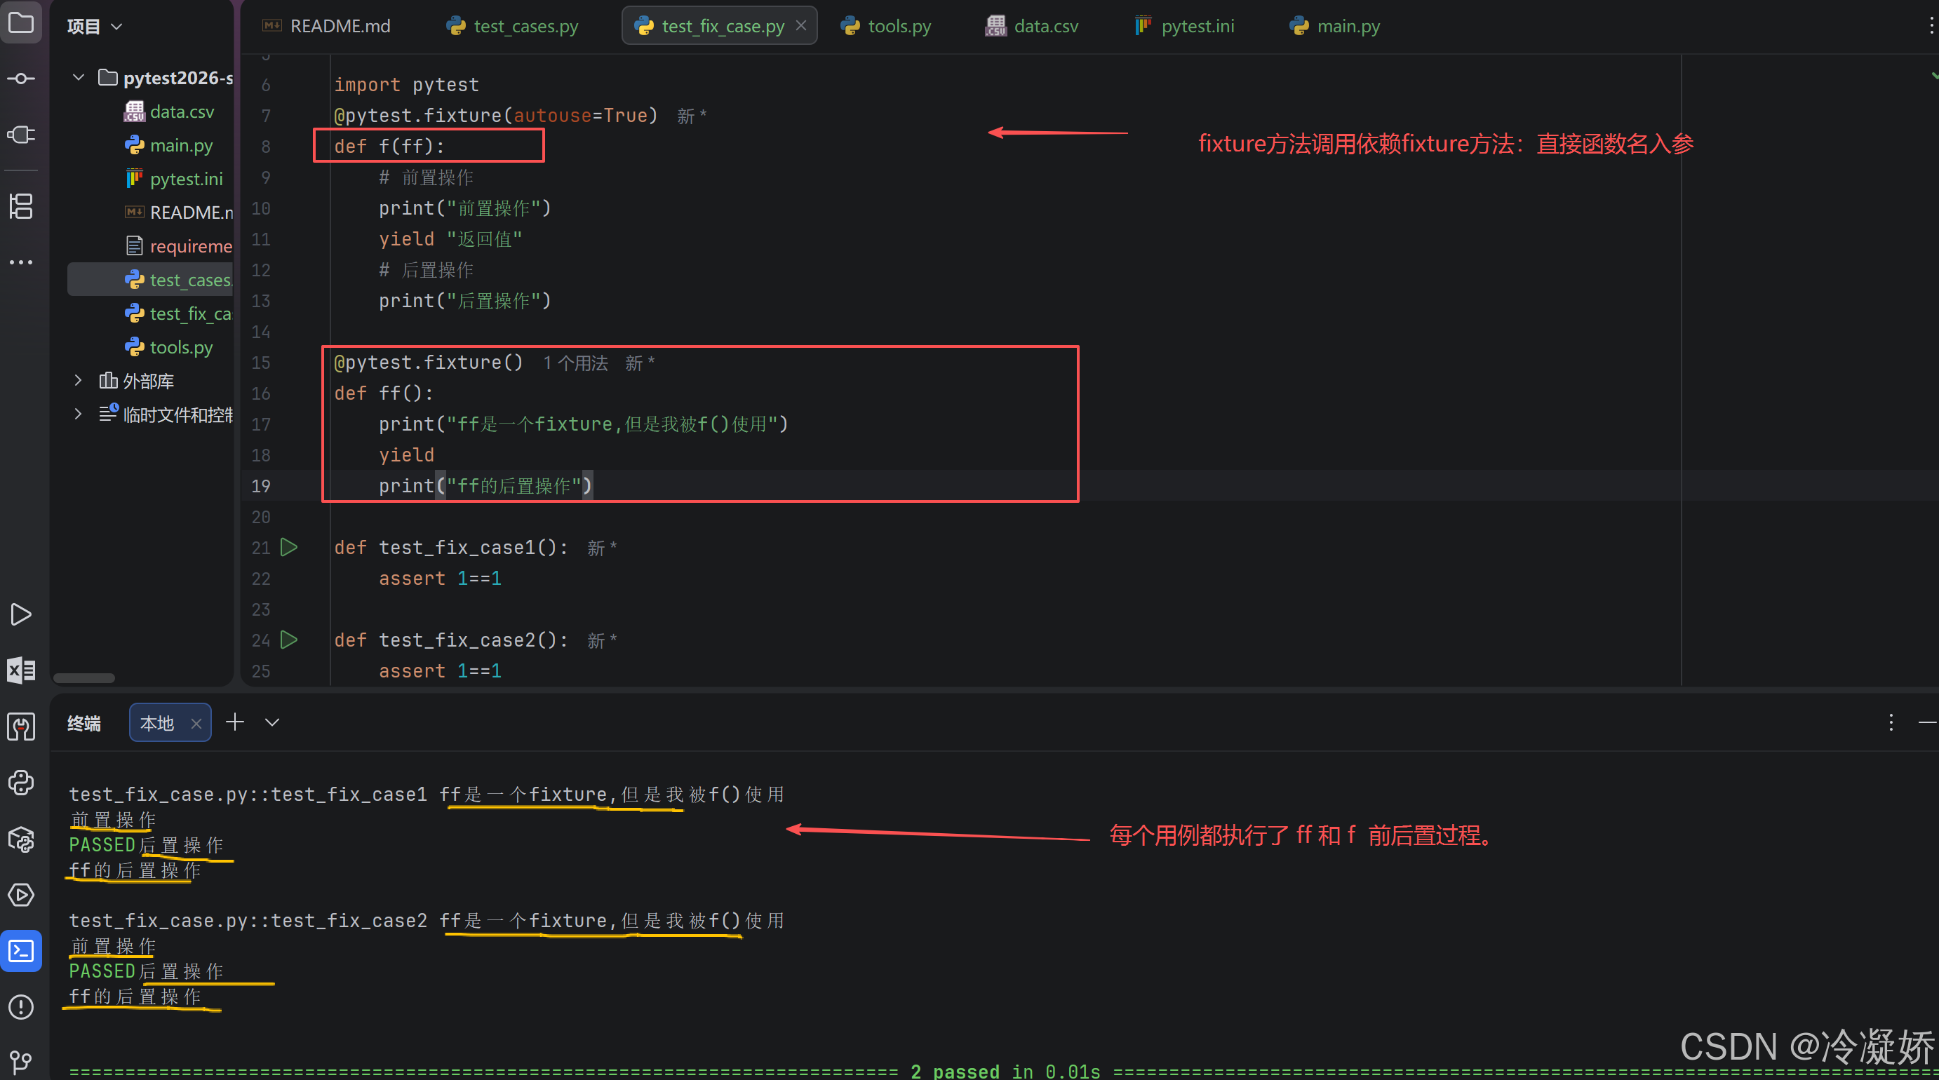Place cursor on line 19 print statement
The height and width of the screenshot is (1080, 1939).
click(485, 486)
